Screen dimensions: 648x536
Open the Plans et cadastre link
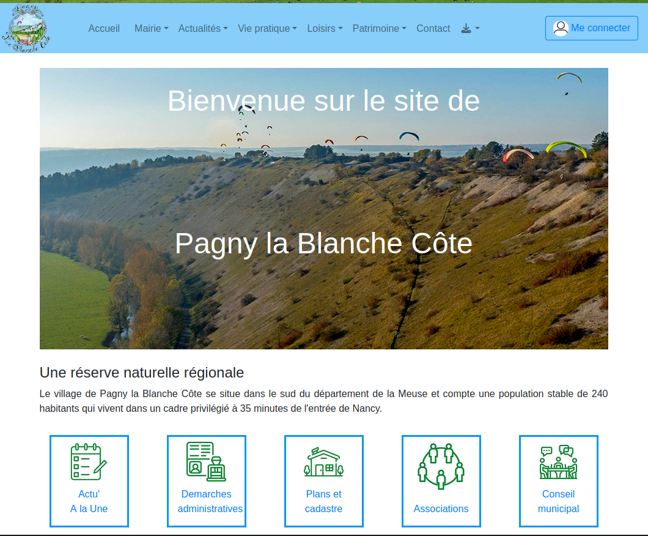pyautogui.click(x=324, y=501)
